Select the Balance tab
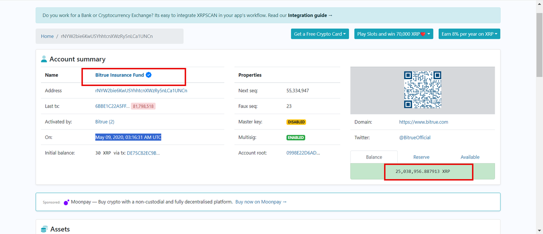Image resolution: width=543 pixels, height=234 pixels. (374, 157)
